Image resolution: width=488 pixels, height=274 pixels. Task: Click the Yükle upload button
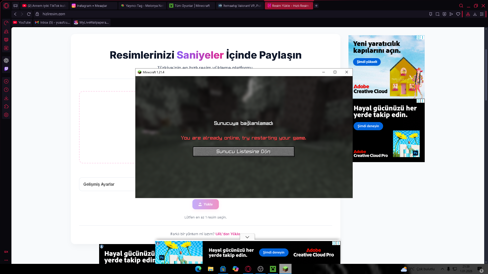tap(206, 204)
